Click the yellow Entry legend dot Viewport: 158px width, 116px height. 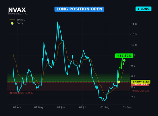12,23
